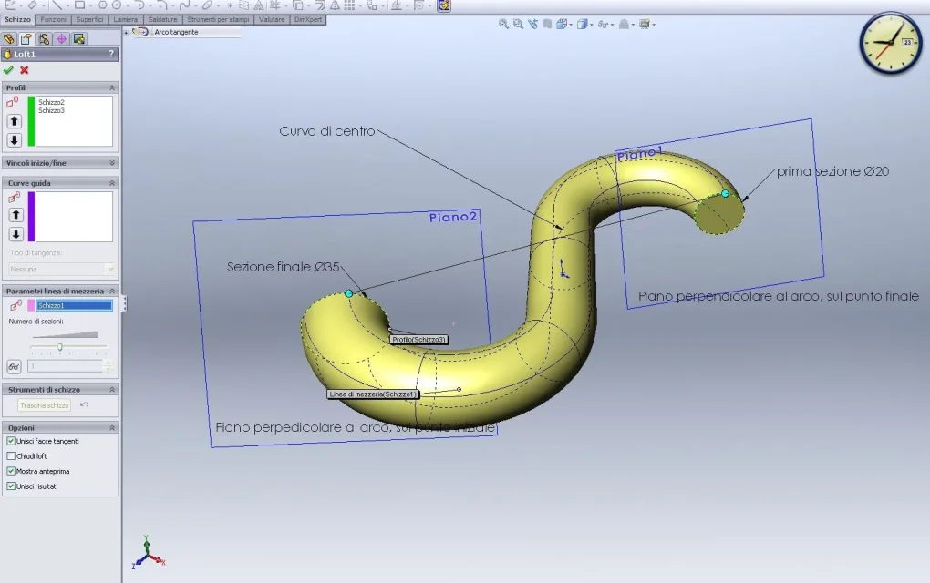Select the ellipse sketch tool
Image resolution: width=930 pixels, height=583 pixels.
[x=207, y=5]
